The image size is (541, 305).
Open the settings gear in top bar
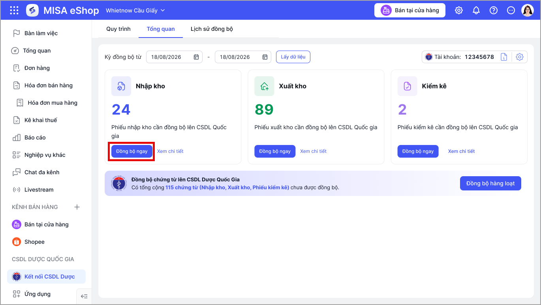click(x=459, y=11)
